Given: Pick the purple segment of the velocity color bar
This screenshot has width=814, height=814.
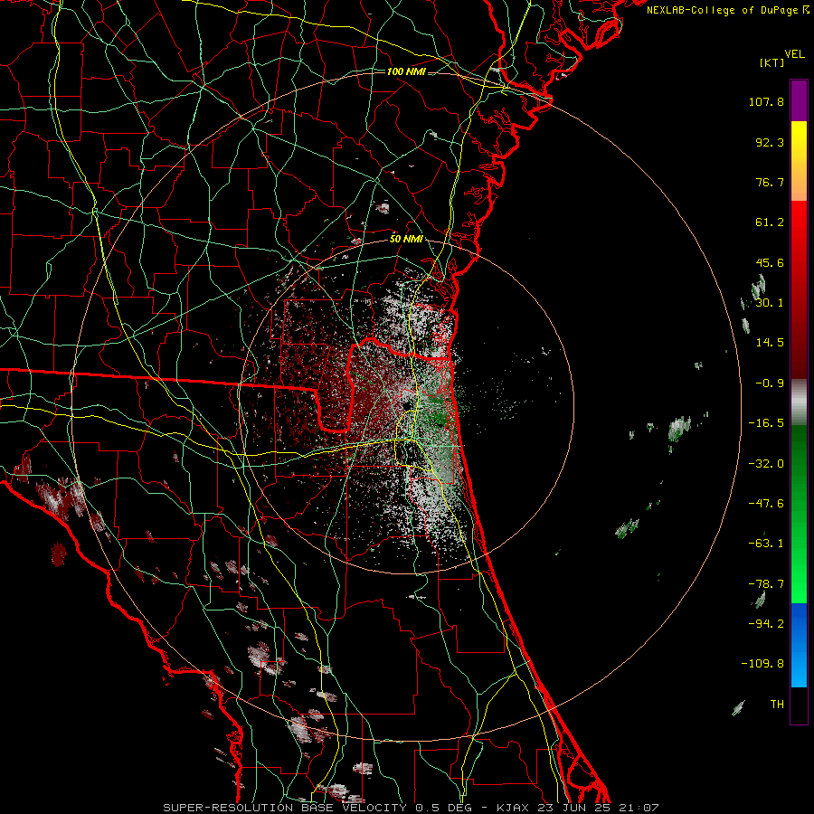Looking at the screenshot, I should pyautogui.click(x=799, y=100).
